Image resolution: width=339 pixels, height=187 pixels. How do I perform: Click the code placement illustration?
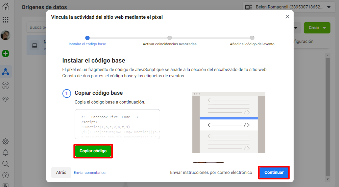coord(229,123)
